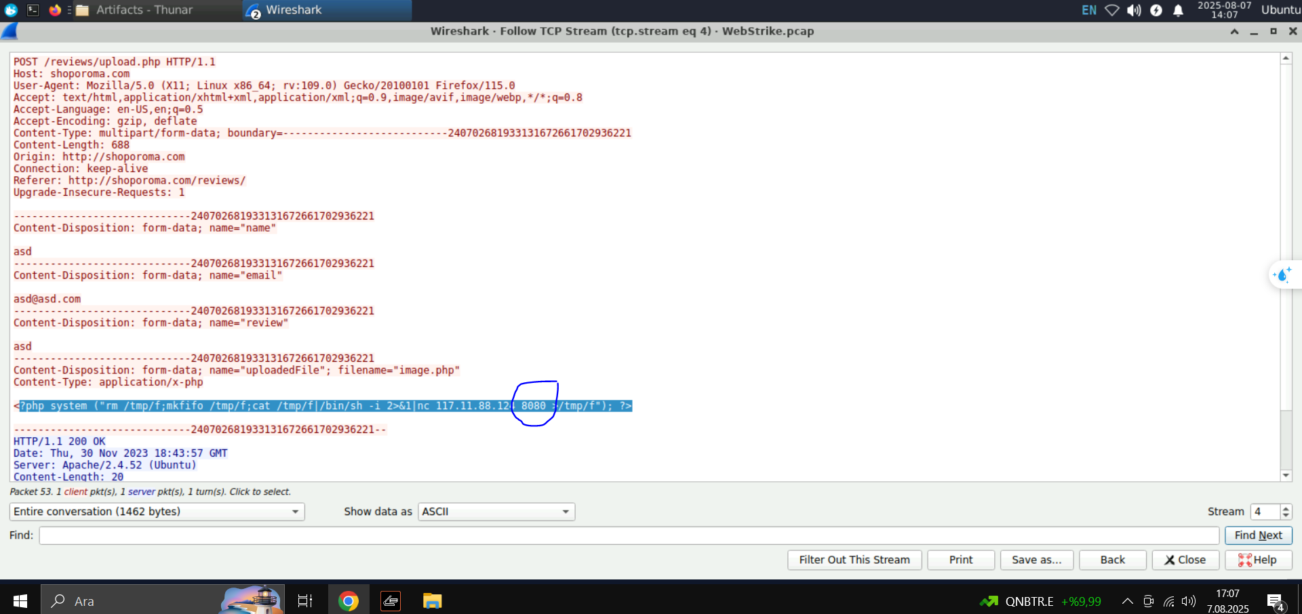Click Filter Out This Stream button
Screen dimensions: 1302x614
pyautogui.click(x=854, y=560)
